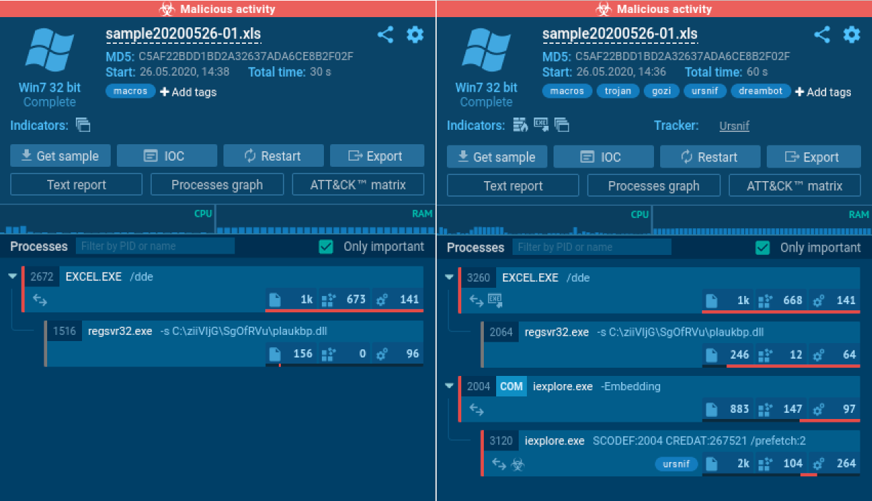Collapse iexplore.exe 2004 process tree
The height and width of the screenshot is (501, 872).
449,385
